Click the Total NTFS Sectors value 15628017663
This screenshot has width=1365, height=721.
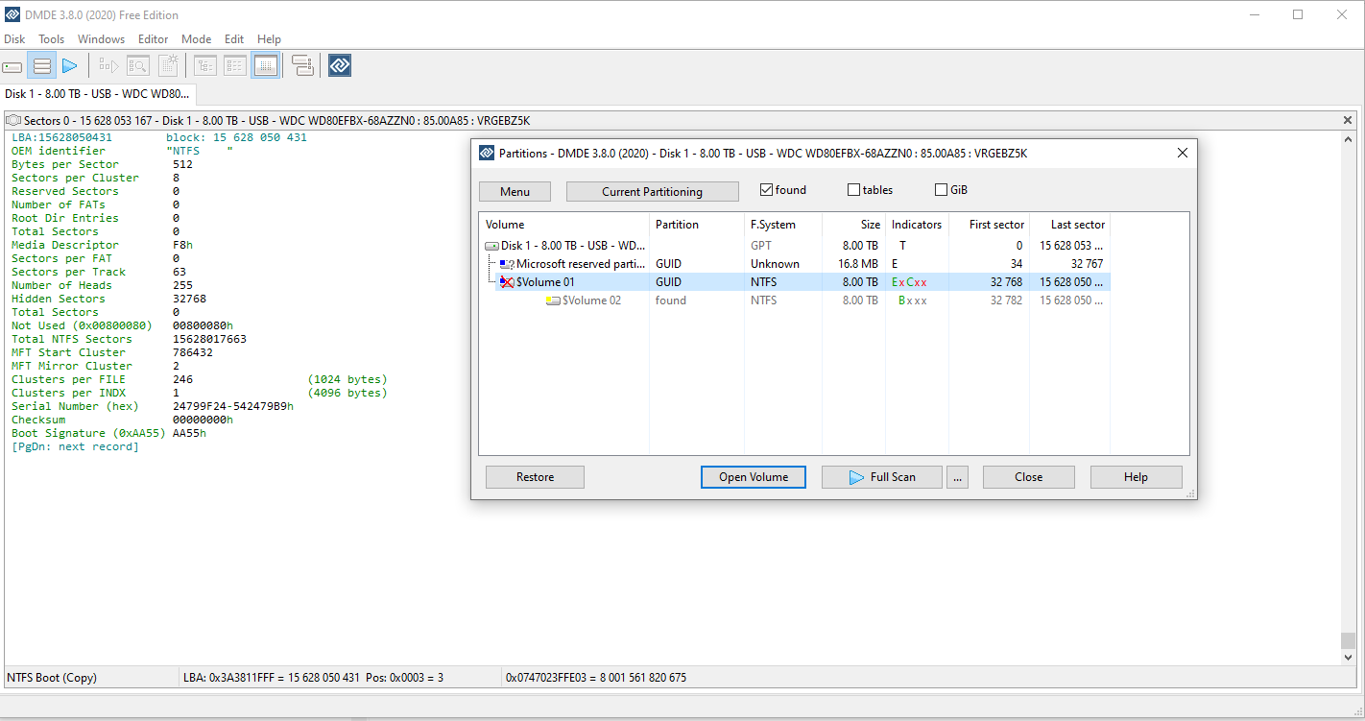click(x=209, y=340)
